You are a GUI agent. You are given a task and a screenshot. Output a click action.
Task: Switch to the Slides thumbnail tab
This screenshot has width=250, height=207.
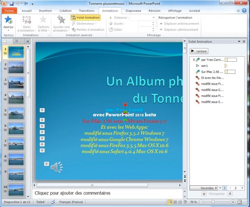(5, 41)
